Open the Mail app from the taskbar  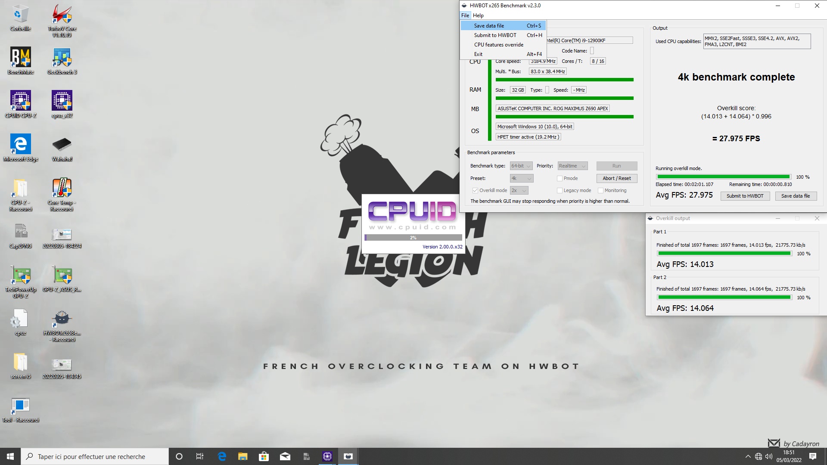point(285,456)
